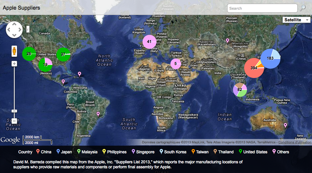This screenshot has height=173, width=312.
Task: Click the 82 cluster near Singapore
Action: coord(239,89)
